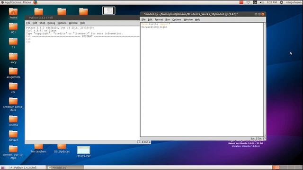
Task: Click the orange active workspace in the switcher
Action: click(x=276, y=168)
